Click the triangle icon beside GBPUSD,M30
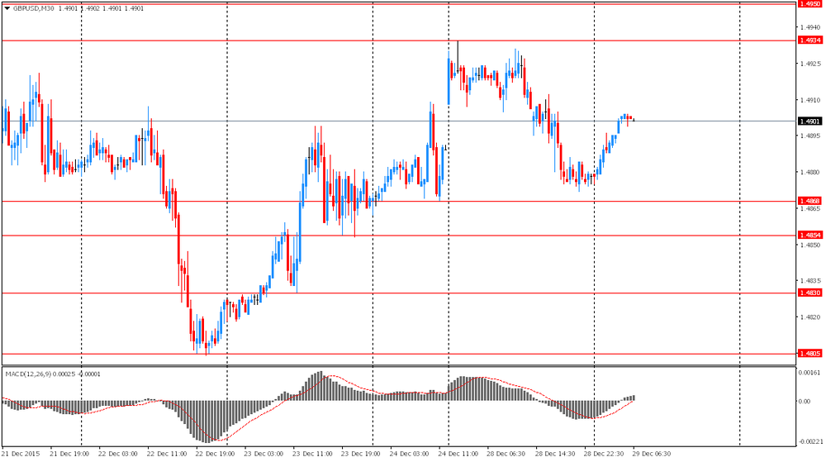The height and width of the screenshot is (462, 826). [x=7, y=8]
